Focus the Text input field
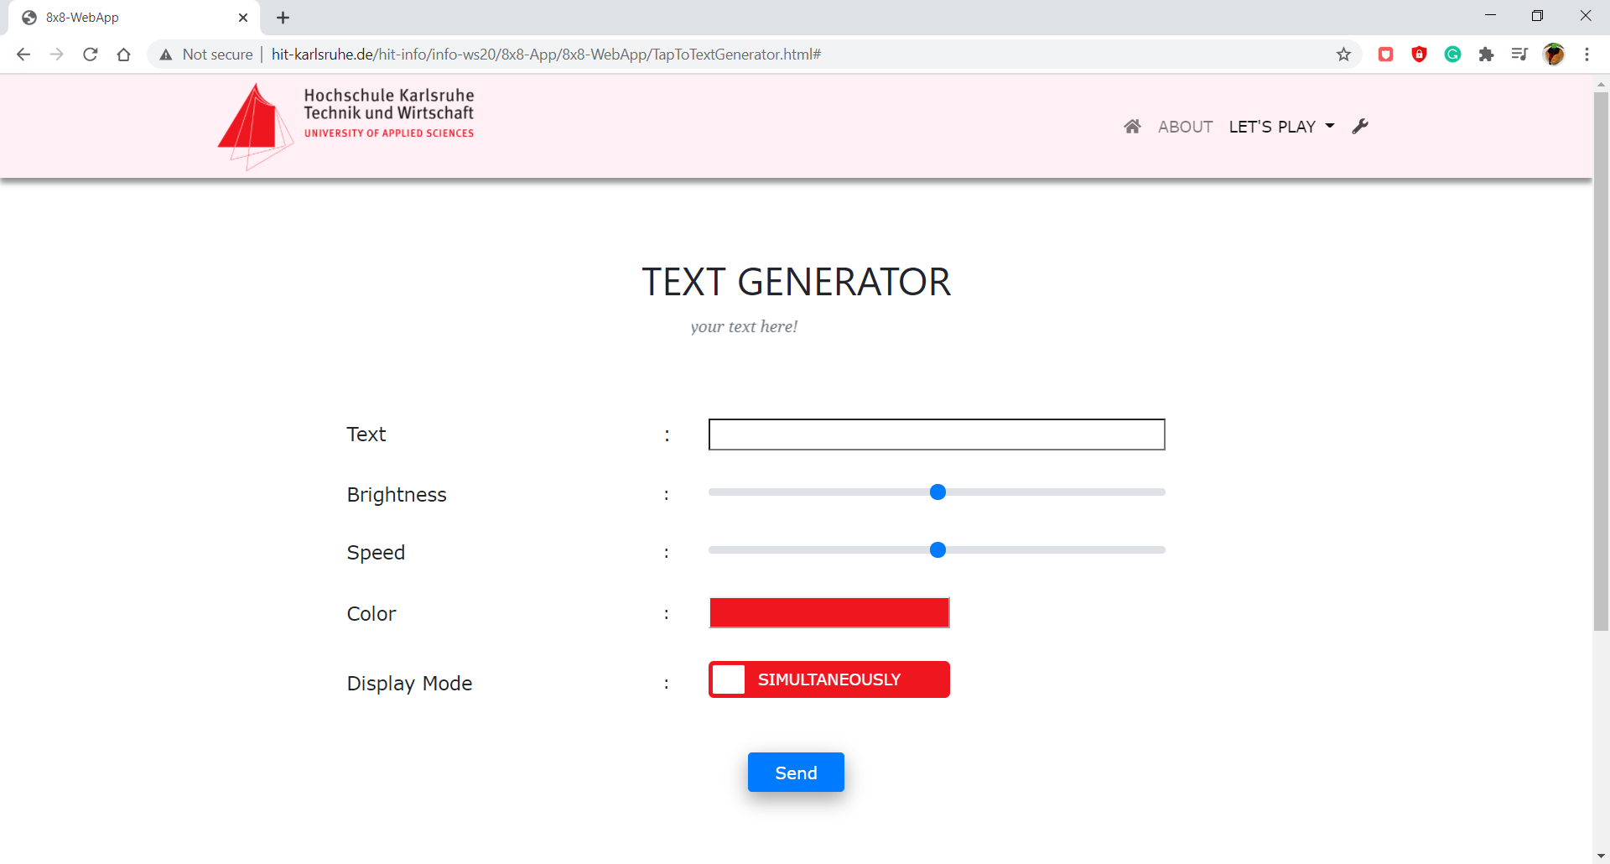The height and width of the screenshot is (864, 1610). 936,435
